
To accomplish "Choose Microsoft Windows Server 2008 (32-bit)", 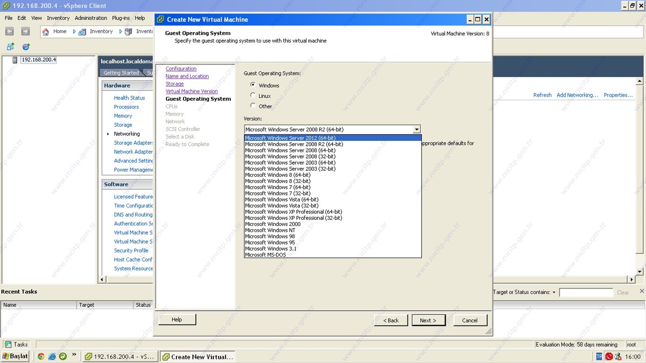I will pos(332,157).
